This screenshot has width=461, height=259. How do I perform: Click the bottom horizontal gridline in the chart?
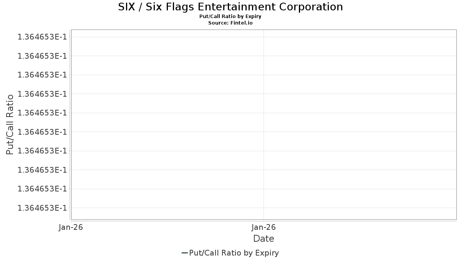coord(264,208)
